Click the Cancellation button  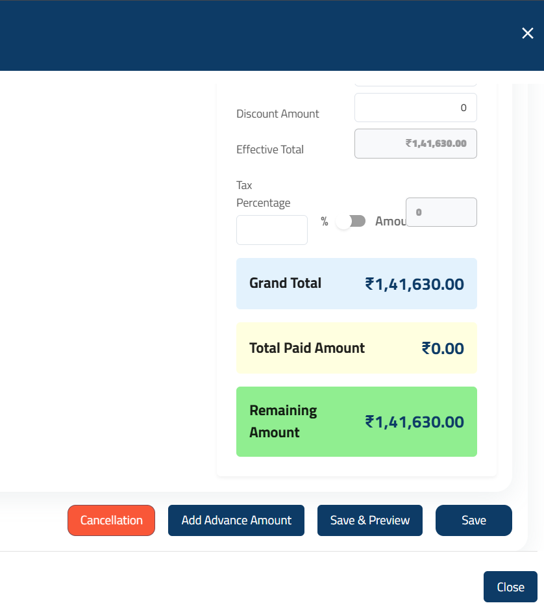[x=111, y=520]
